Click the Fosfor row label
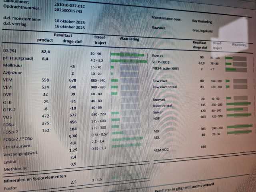Viewport: 256px width, 192px height. [x=10, y=188]
